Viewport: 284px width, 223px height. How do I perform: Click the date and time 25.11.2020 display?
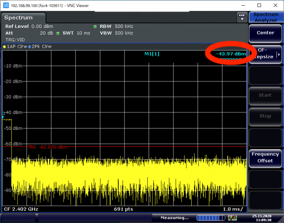pyautogui.click(x=262, y=218)
